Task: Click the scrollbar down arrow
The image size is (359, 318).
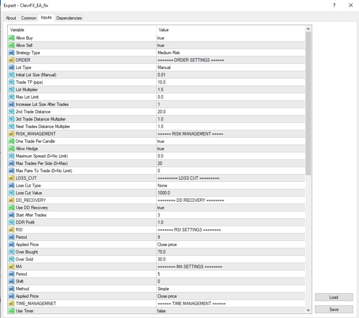Action: [x=308, y=310]
